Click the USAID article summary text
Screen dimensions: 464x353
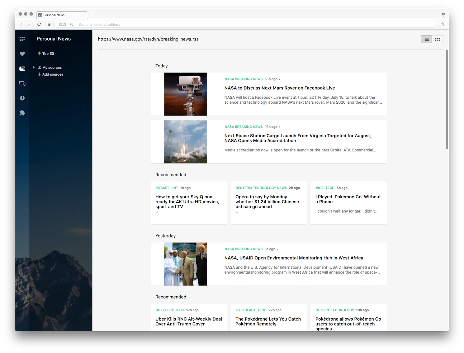point(302,270)
